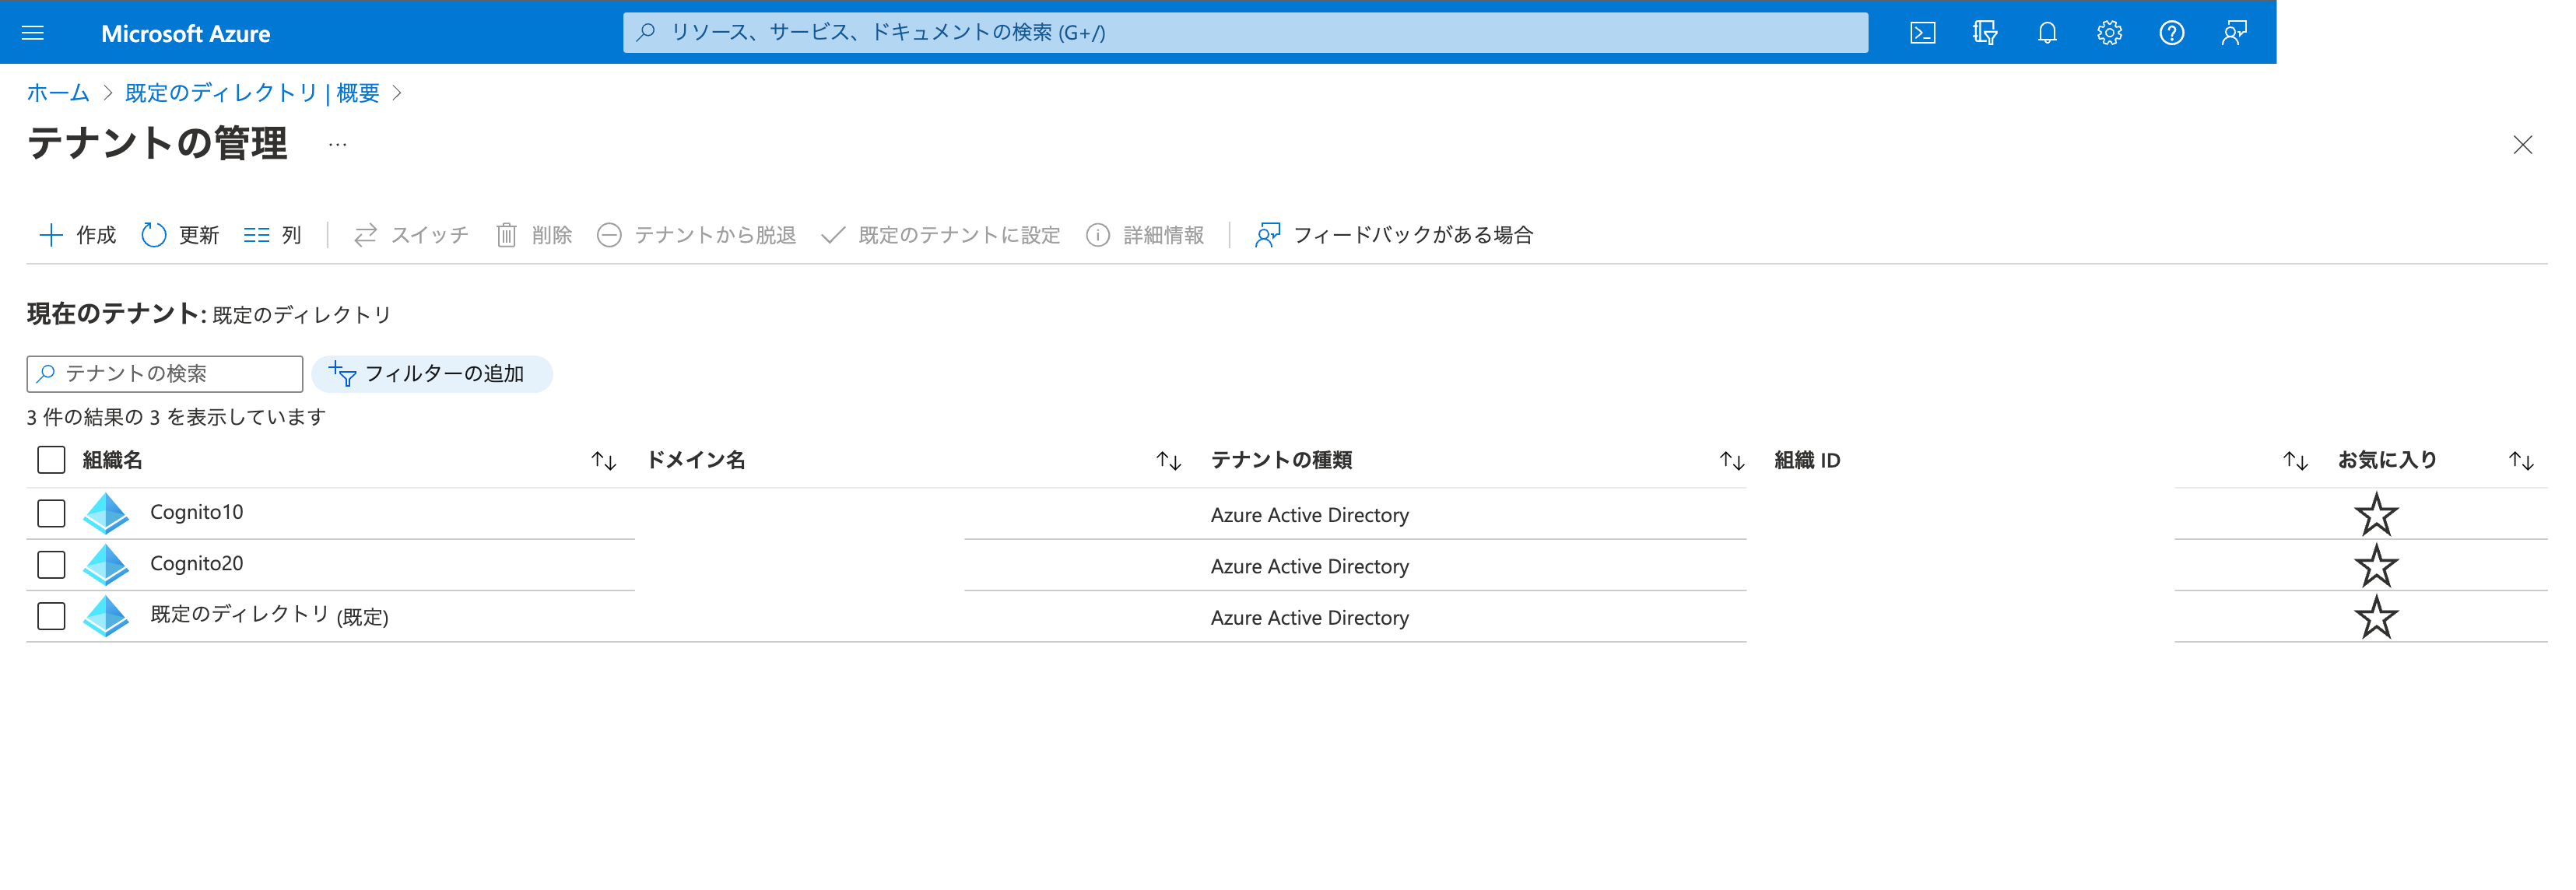The width and height of the screenshot is (2576, 890).
Task: Check the Cognito20 row checkbox
Action: pyautogui.click(x=50, y=564)
